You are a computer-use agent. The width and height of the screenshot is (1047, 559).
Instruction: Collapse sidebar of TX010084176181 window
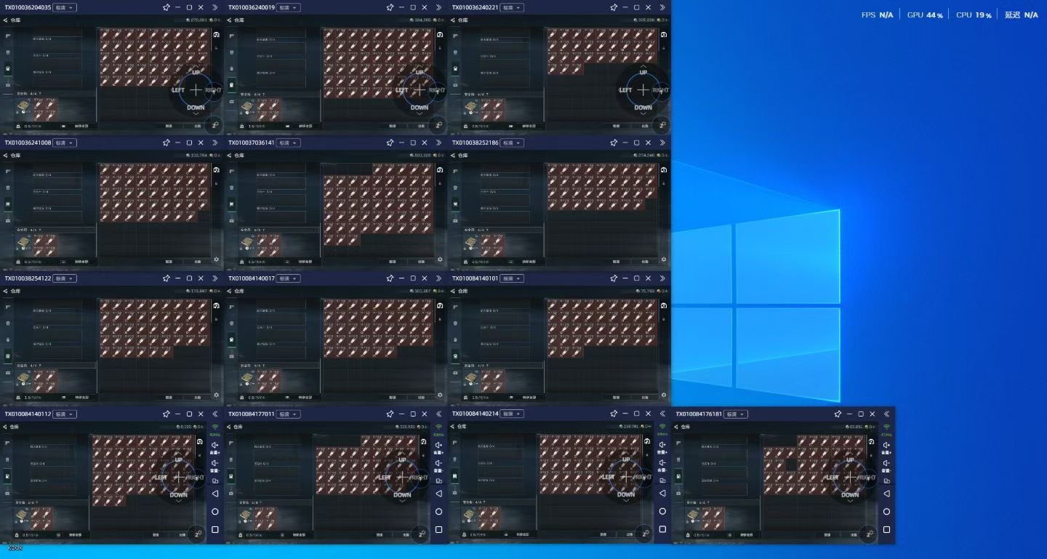886,414
